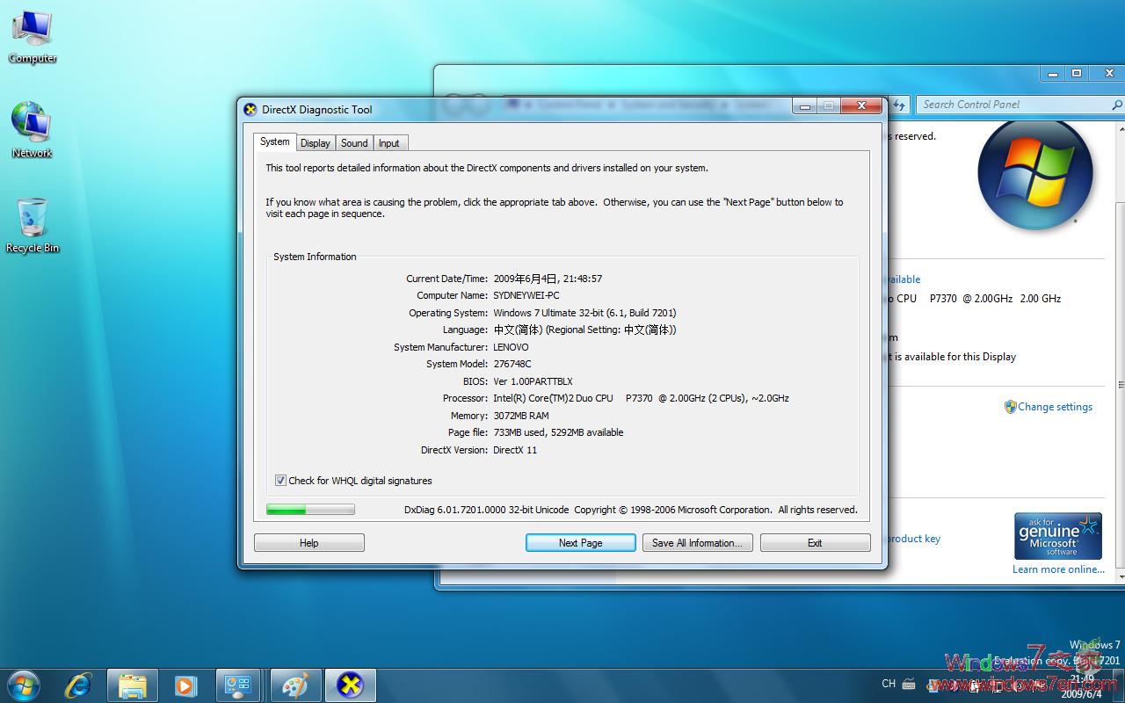Click the Control Panel refresh arrows icon
The width and height of the screenshot is (1125, 703).
898,105
